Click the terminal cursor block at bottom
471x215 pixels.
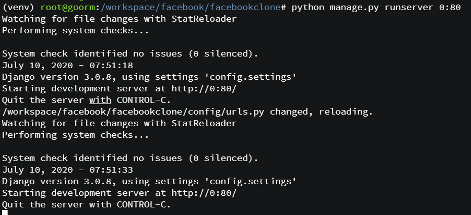click(x=5, y=212)
